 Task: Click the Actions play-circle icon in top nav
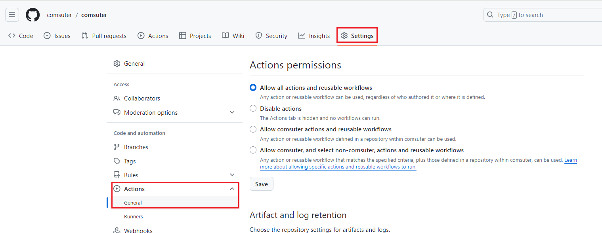tap(141, 36)
